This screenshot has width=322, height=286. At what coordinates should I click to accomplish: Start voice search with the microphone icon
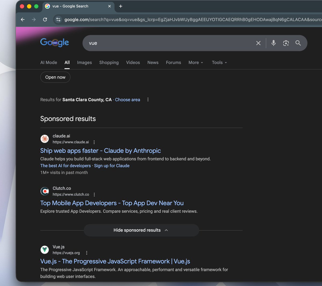(x=273, y=43)
